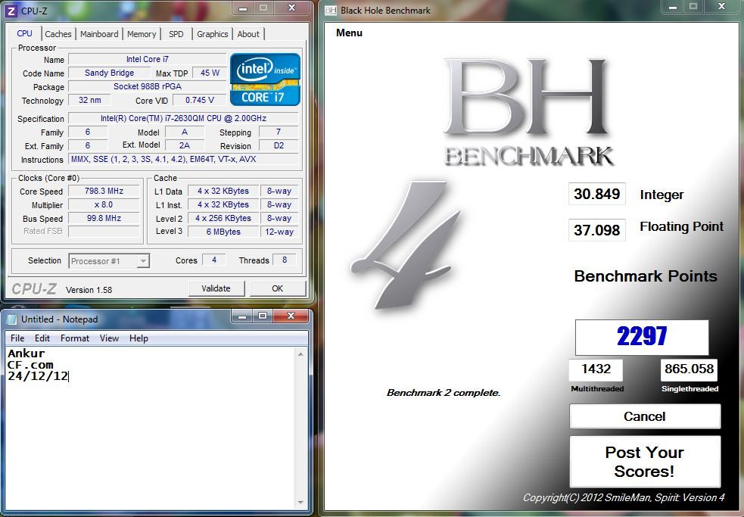This screenshot has width=744, height=517.
Task: Click the Revision value D2
Action: point(279,145)
